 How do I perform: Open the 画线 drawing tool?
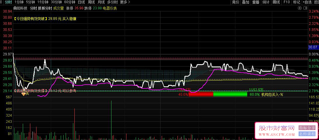pos(276,2)
